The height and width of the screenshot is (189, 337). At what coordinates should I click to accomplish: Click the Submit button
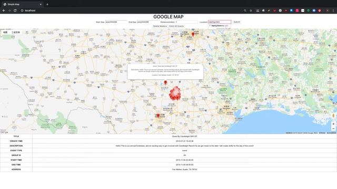(x=236, y=22)
